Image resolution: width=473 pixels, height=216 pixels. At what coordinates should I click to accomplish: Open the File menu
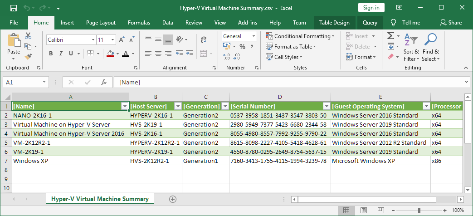[14, 23]
